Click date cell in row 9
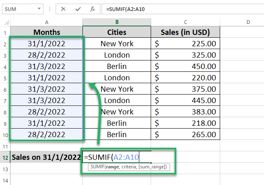The image size is (264, 185). click(x=47, y=123)
